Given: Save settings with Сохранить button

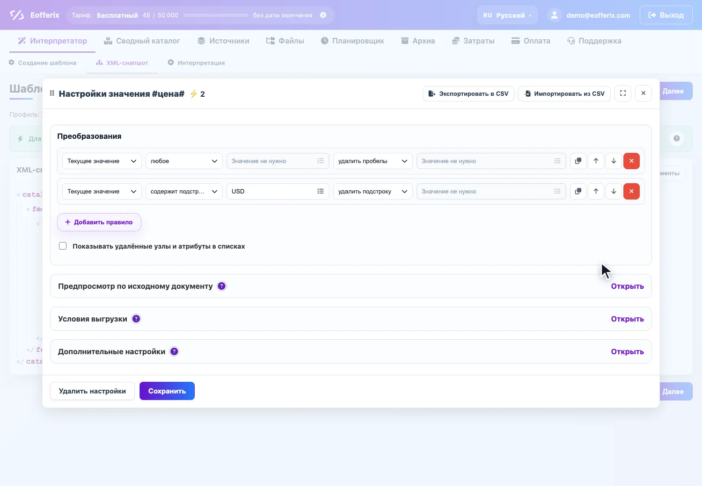Looking at the screenshot, I should coord(167,391).
